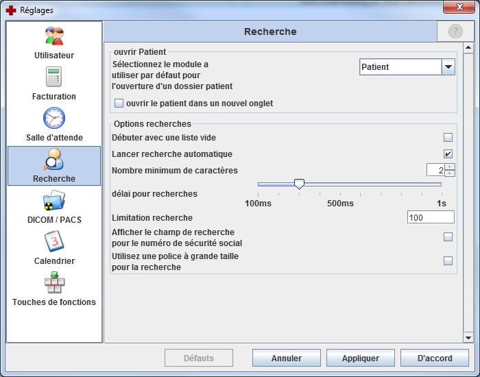480x377 pixels.
Task: Select the Calendrier calendar icon
Action: pos(54,242)
